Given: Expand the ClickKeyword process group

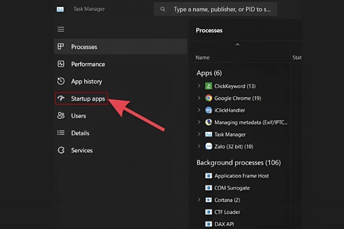Looking at the screenshot, I should [x=199, y=86].
